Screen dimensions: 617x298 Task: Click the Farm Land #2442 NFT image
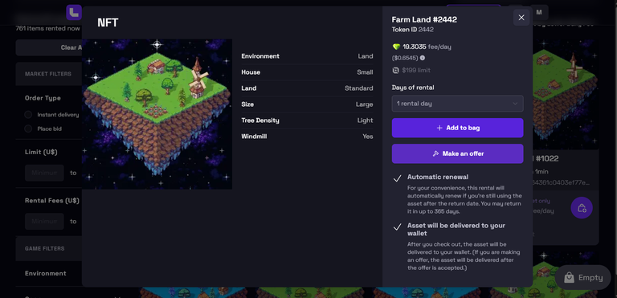coord(157,114)
